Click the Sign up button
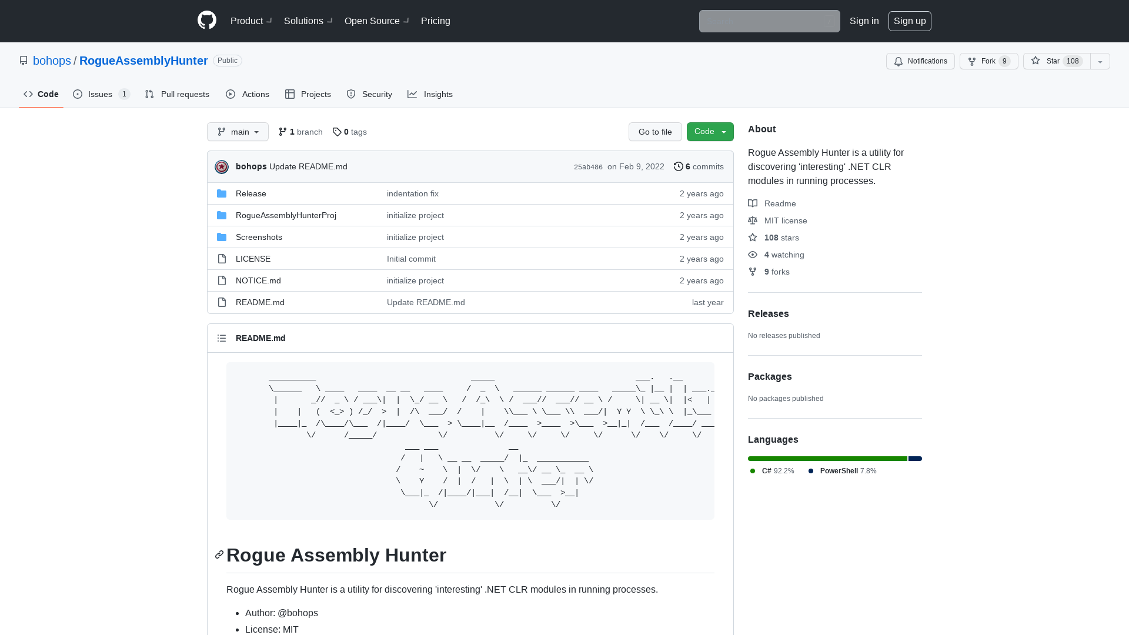Screen dimensions: 1129x635 coord(910,21)
